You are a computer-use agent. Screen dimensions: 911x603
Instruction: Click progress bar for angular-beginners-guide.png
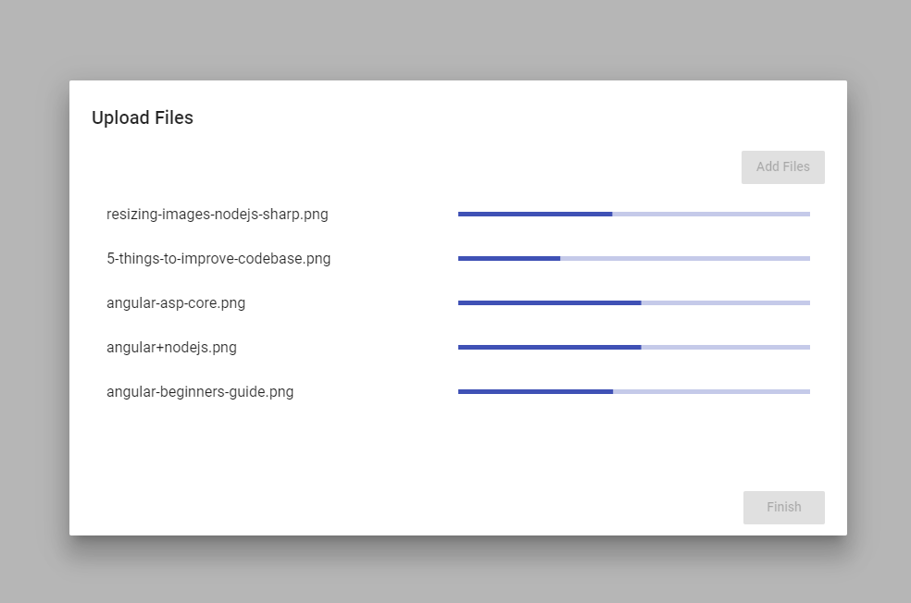[634, 392]
